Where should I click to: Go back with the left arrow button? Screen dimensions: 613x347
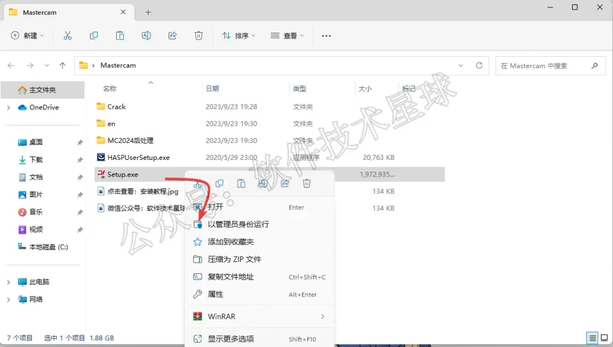tap(11, 66)
